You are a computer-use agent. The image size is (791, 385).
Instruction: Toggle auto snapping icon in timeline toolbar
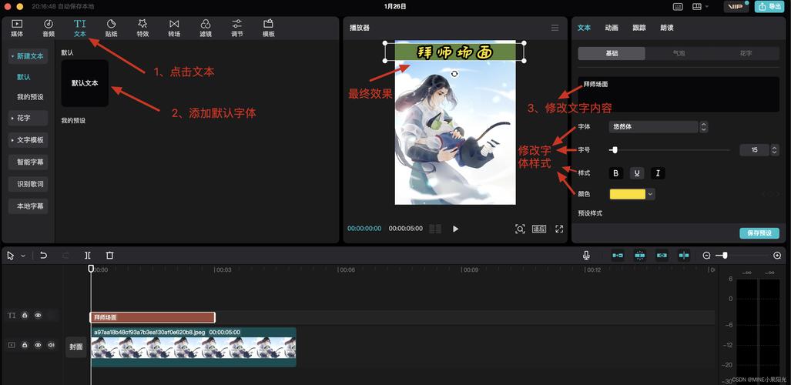tap(640, 256)
